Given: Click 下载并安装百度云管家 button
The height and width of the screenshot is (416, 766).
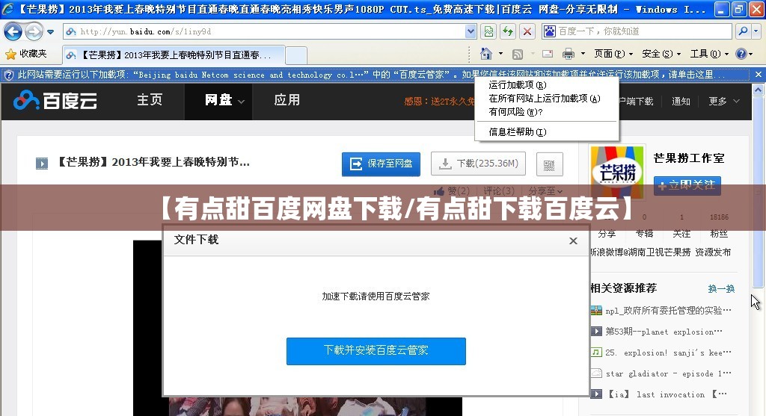Looking at the screenshot, I should click(376, 351).
